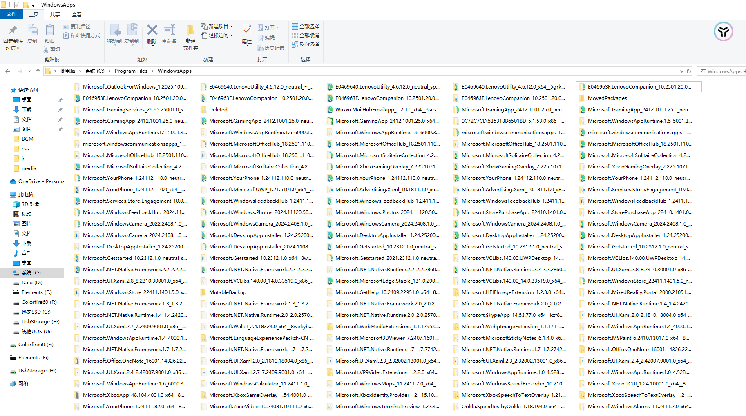Open the 复制到 (Copy to) menu
Screen dimensions: 746x416
(132, 34)
